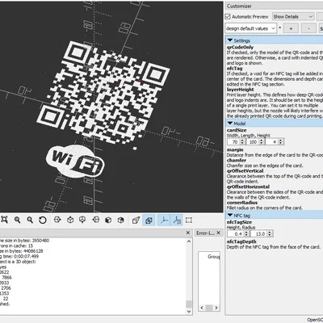
Task: Click the Group column header in the Error-Log
Action: coord(214,257)
